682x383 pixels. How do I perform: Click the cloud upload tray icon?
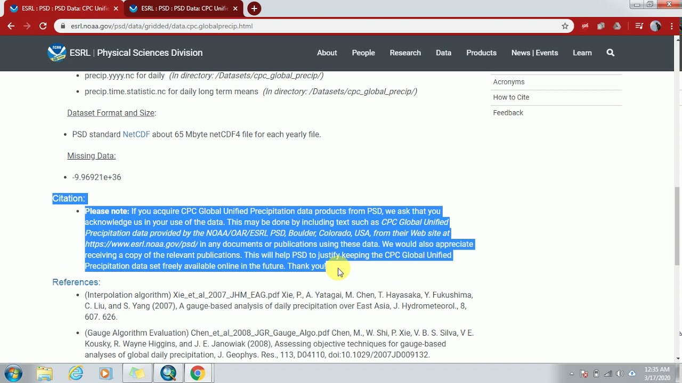click(x=632, y=373)
